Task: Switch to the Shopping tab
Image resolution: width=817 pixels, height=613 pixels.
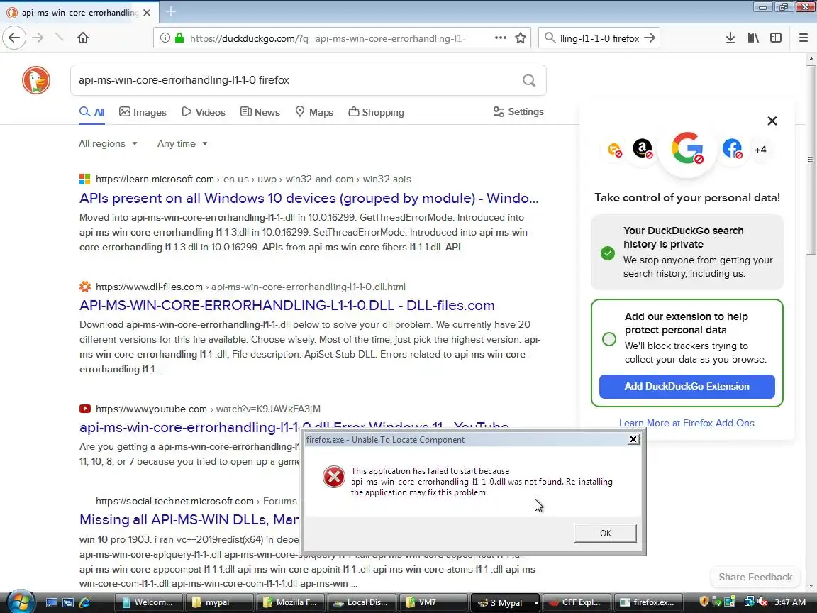Action: point(376,111)
